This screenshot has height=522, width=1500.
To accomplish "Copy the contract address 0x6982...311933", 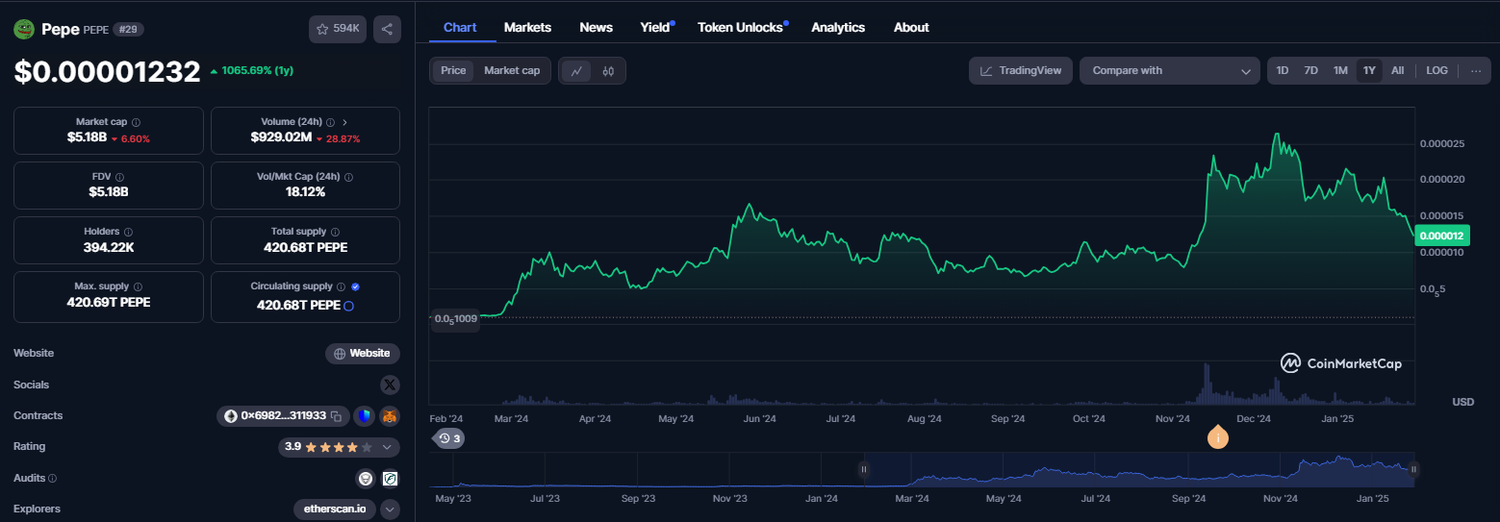I will [x=336, y=416].
